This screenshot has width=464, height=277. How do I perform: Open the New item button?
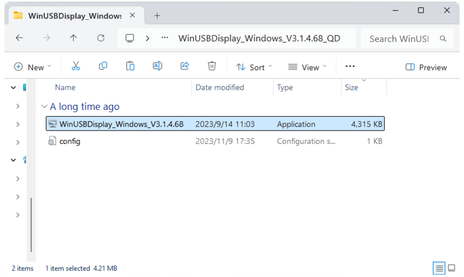tap(32, 67)
